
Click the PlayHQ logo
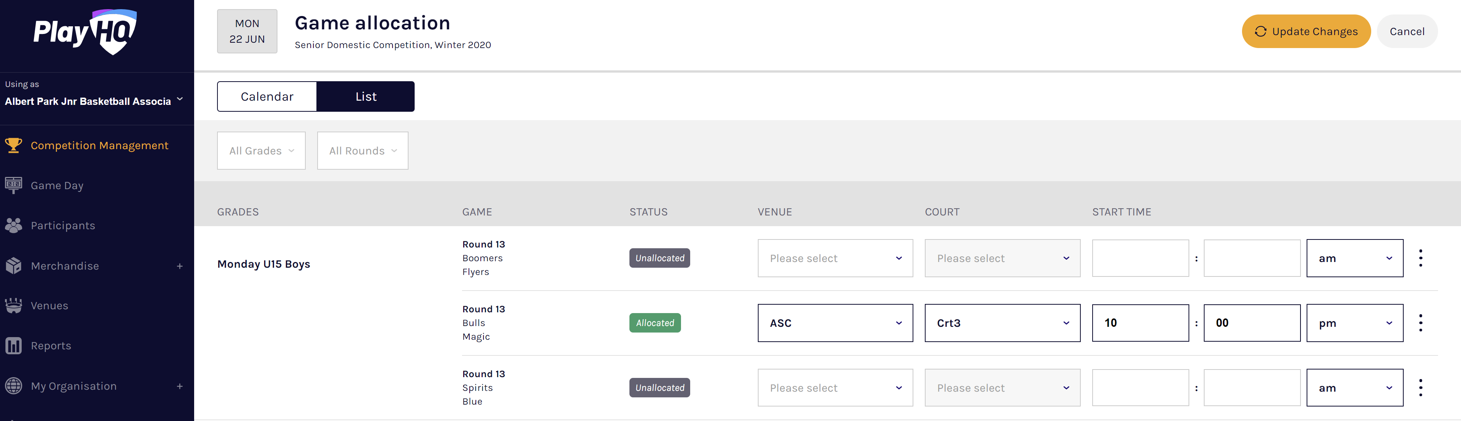click(x=85, y=32)
